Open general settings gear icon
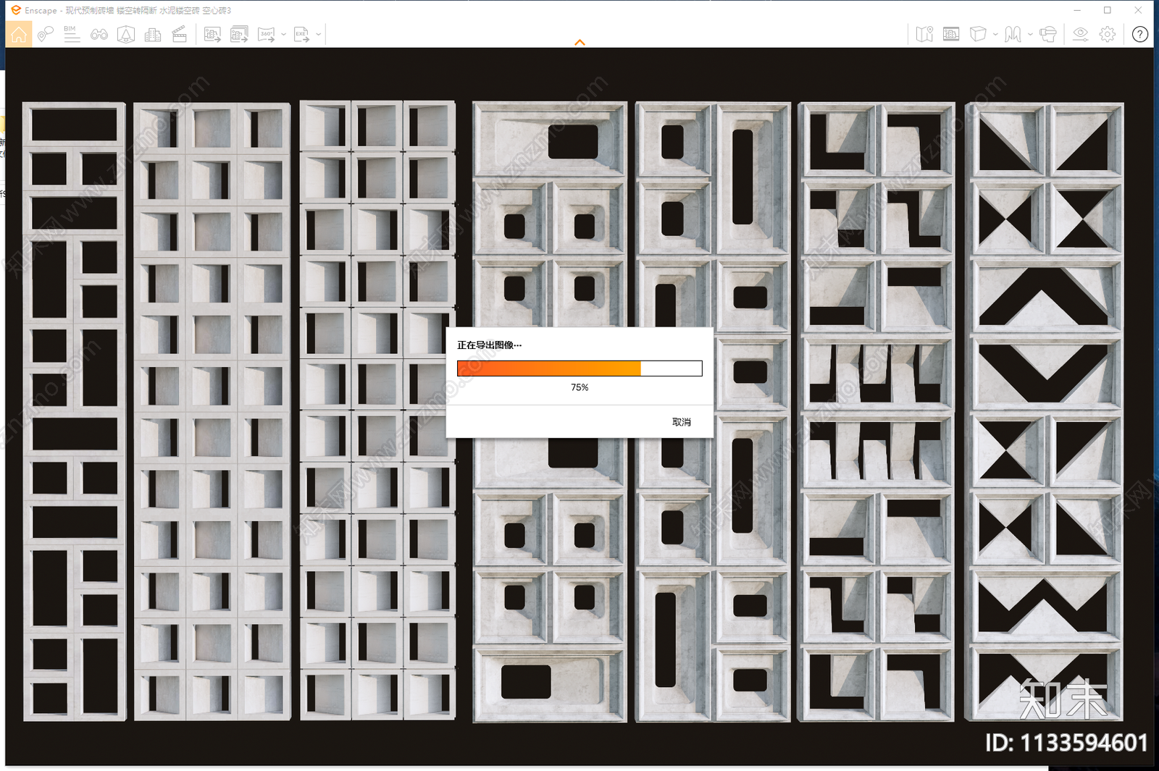The width and height of the screenshot is (1159, 771). tap(1107, 34)
